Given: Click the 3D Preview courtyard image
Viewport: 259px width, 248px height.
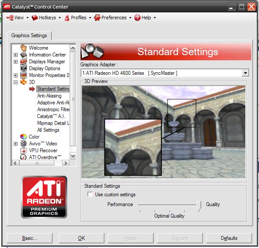Looking at the screenshot, I should pos(164,132).
